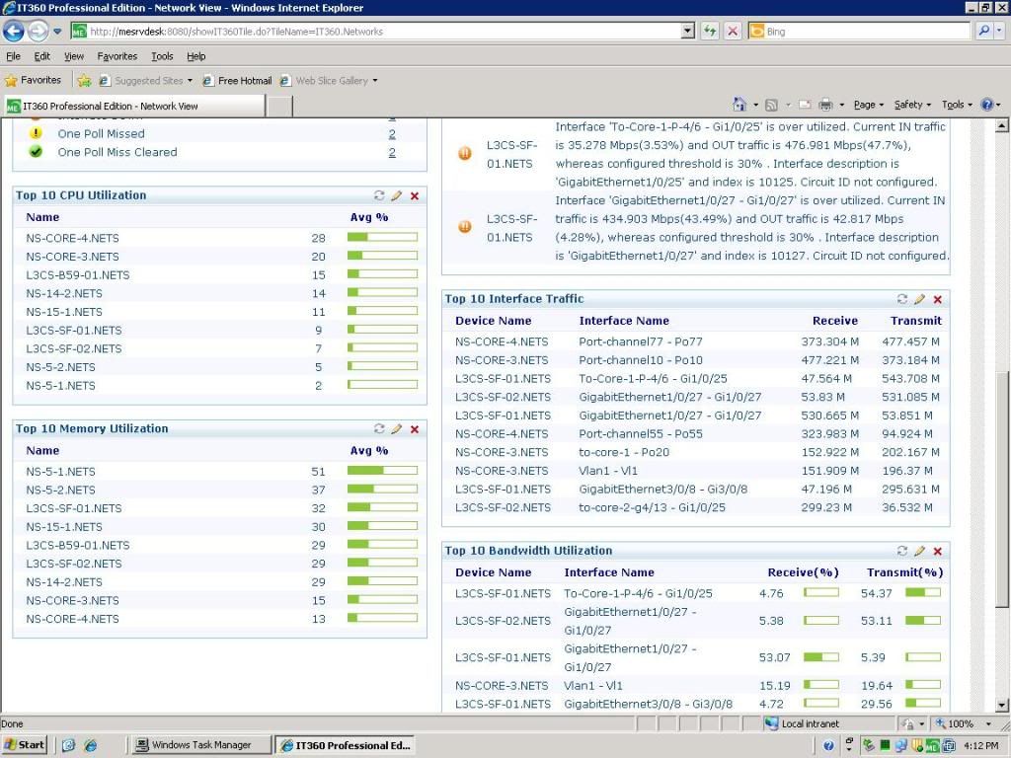Open NS-CORE-4.NETS in CPU Utilization list
This screenshot has height=758, width=1011.
pyautogui.click(x=72, y=238)
